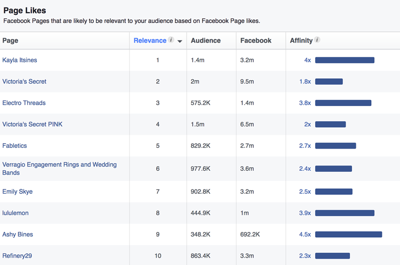Image resolution: width=400 pixels, height=265 pixels.
Task: Open the Emily Skye page link
Action: pos(17,192)
